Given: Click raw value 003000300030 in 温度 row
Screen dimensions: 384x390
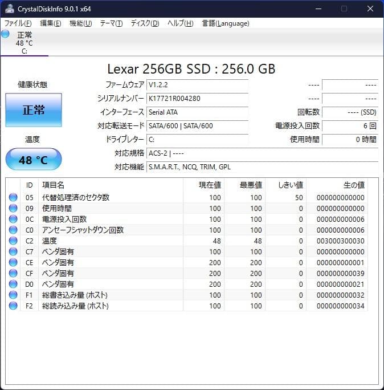Looking at the screenshot, I should pos(341,241).
